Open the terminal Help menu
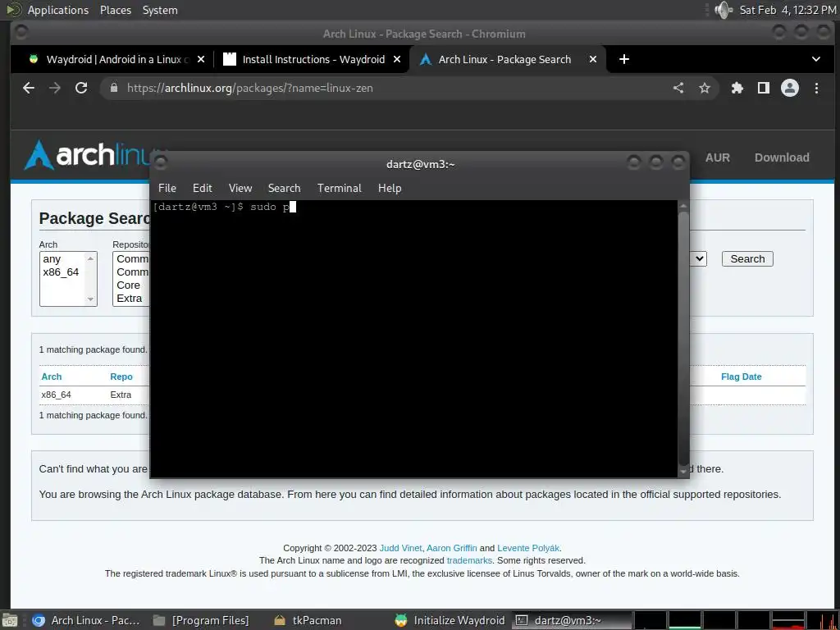 pos(390,188)
